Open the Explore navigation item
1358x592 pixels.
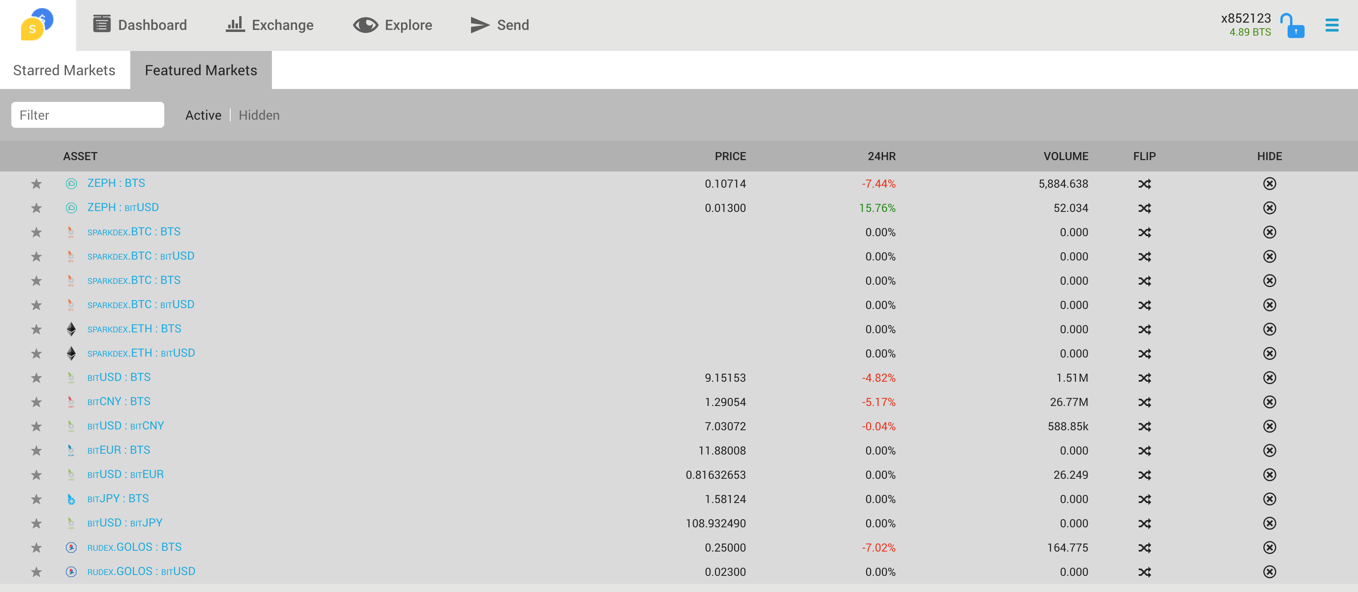pyautogui.click(x=393, y=25)
